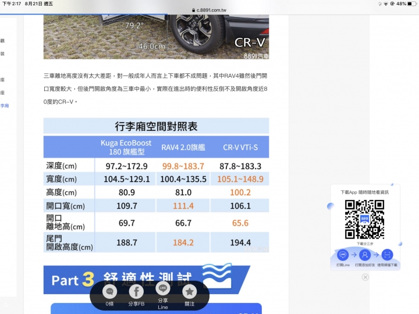
Task: Tap the opening width value 106.1
Action: [x=240, y=206]
